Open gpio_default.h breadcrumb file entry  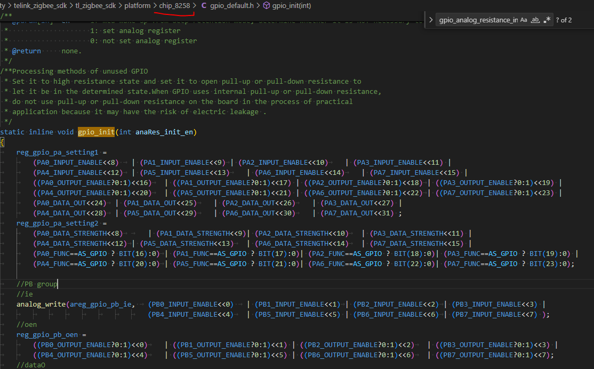coord(232,6)
